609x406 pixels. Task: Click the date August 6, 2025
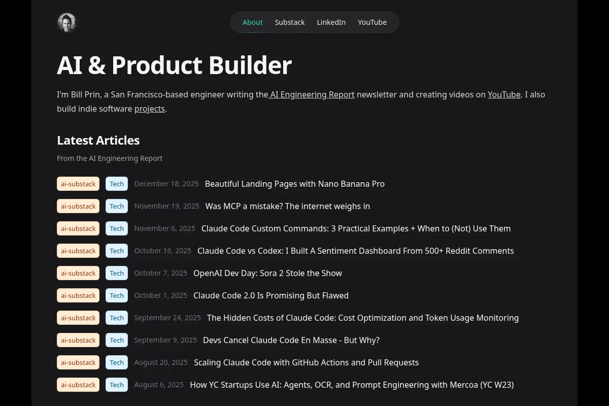[159, 385]
